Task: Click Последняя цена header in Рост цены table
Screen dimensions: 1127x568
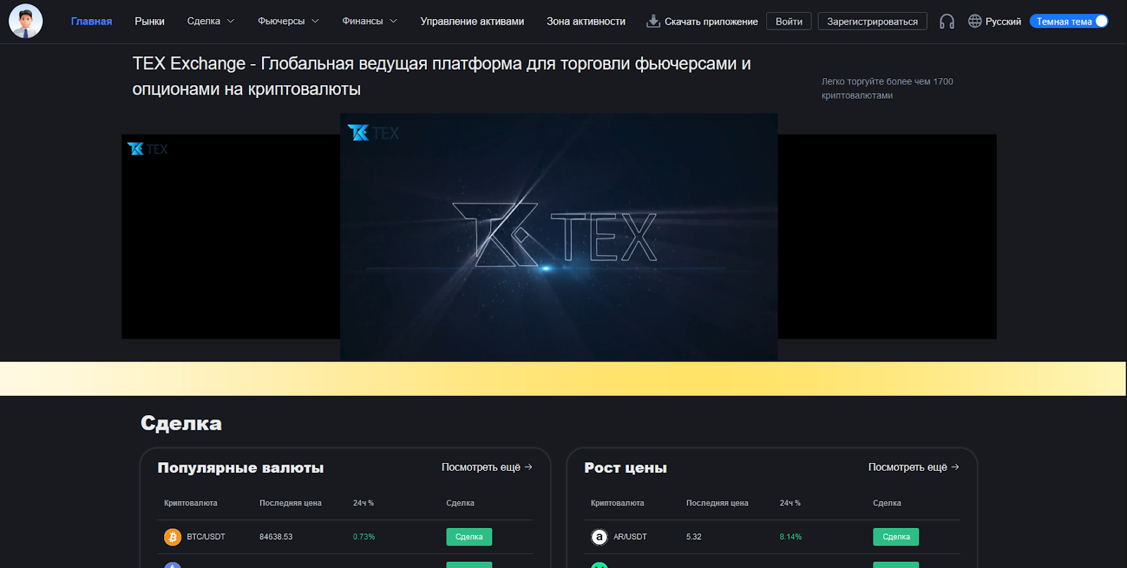Action: tap(717, 503)
